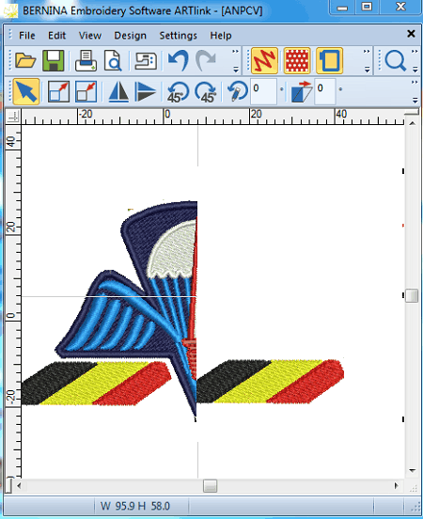Minimize the BERNINA application window
The image size is (423, 519).
pos(342,8)
